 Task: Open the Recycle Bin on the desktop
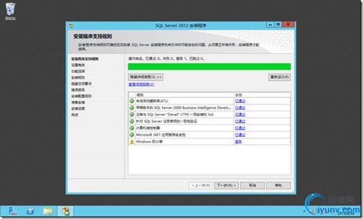10,11
